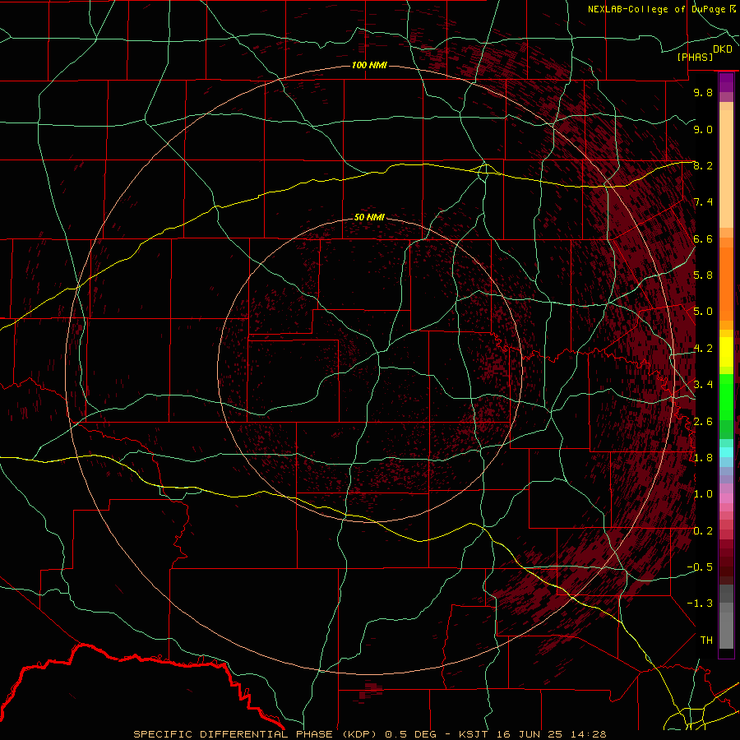This screenshot has width=740, height=740.
Task: Click the 8.2 scale value
Action: pyautogui.click(x=703, y=165)
